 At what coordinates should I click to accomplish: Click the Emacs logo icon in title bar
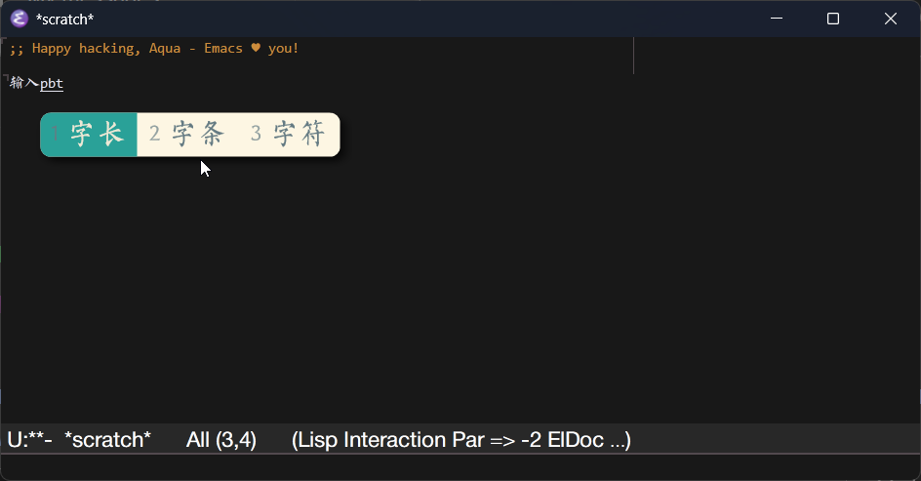point(20,19)
